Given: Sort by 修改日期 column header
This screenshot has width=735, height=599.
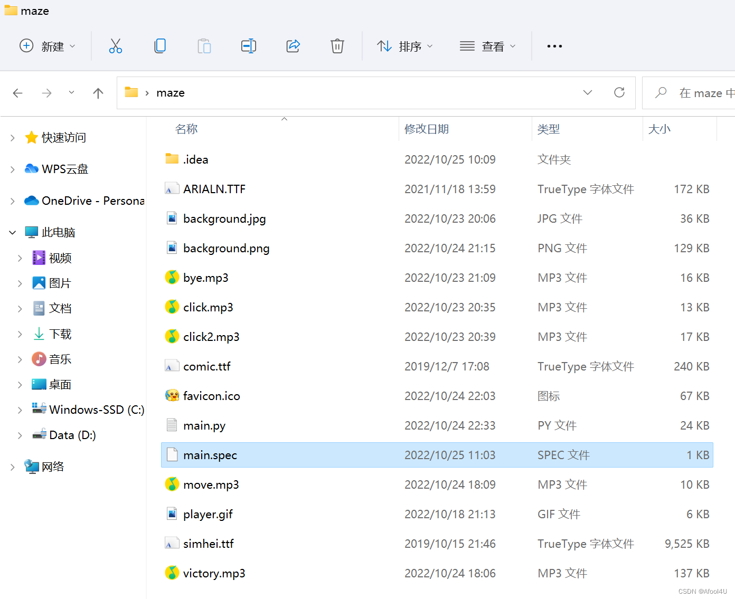Looking at the screenshot, I should pyautogui.click(x=427, y=129).
